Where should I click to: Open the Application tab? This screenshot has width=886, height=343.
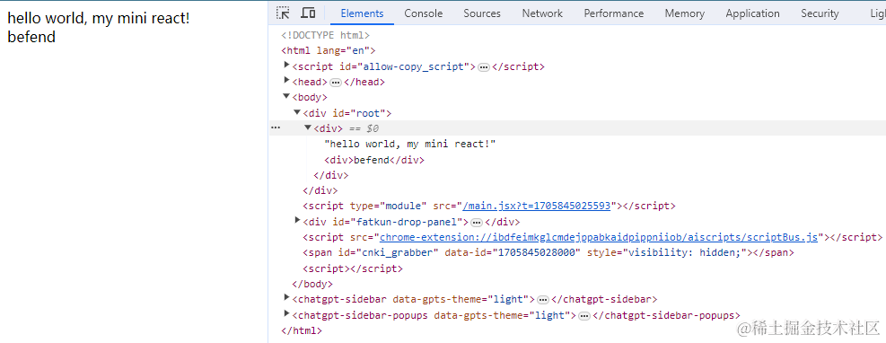[x=752, y=13]
